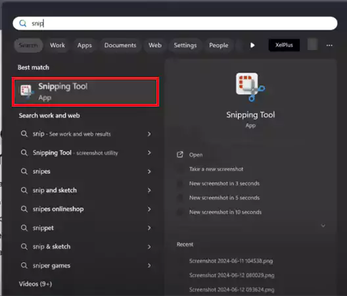
Task: Switch to the Documents filter tab
Action: (120, 45)
